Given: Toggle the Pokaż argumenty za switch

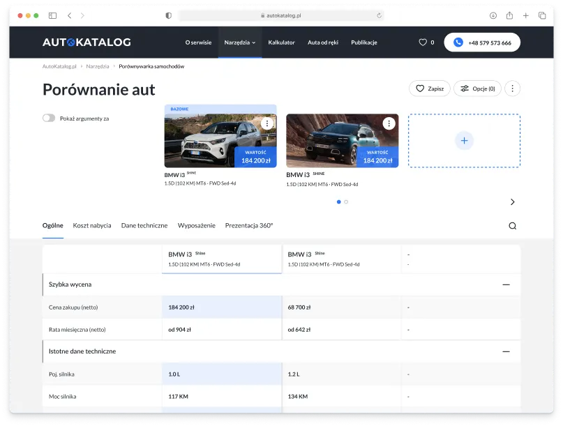Looking at the screenshot, I should tap(49, 119).
